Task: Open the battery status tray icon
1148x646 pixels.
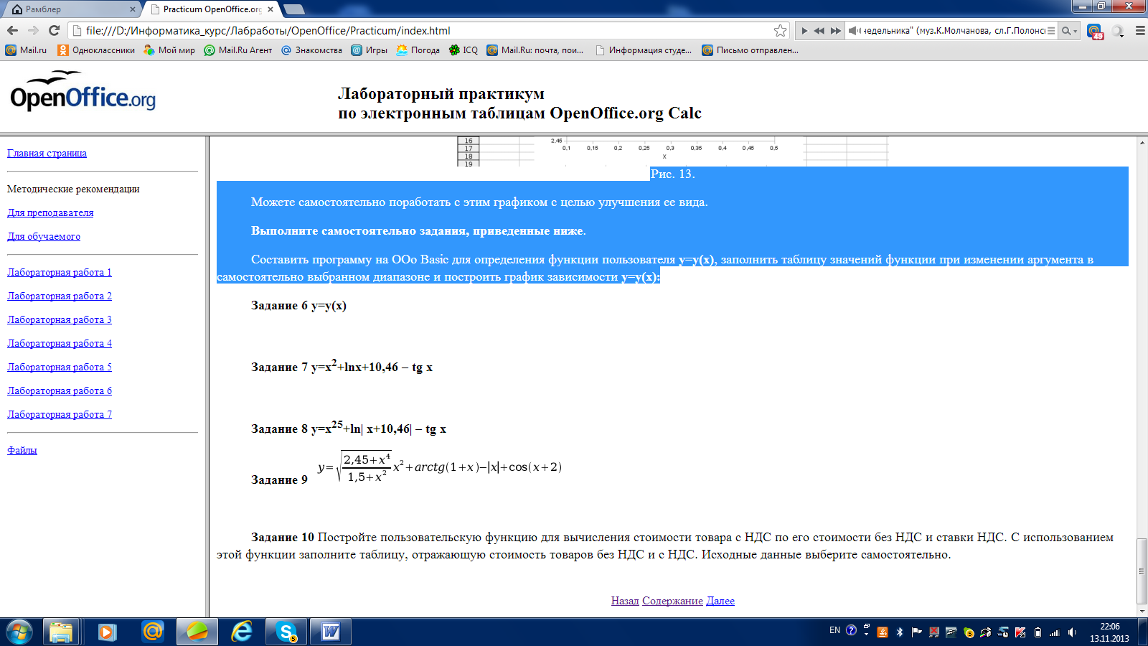Action: (1038, 632)
